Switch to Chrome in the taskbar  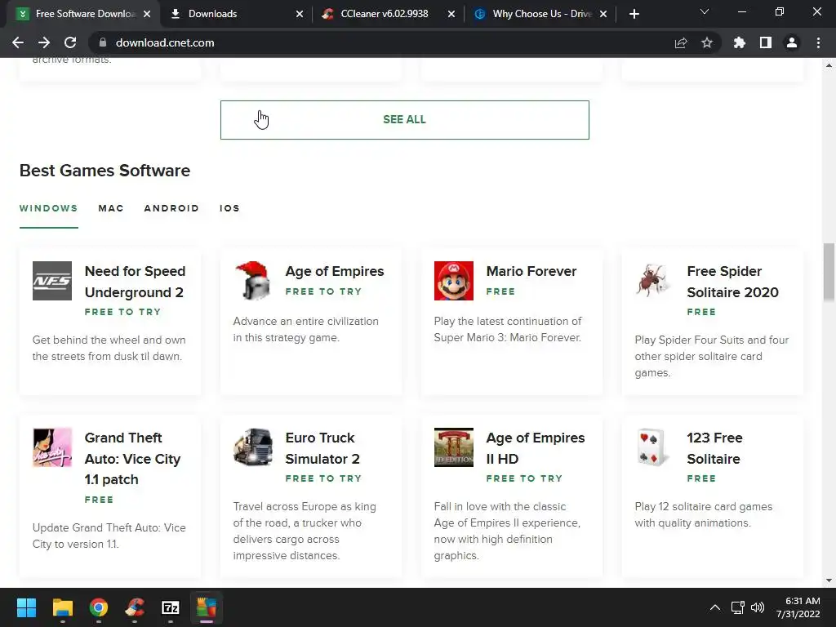(99, 607)
